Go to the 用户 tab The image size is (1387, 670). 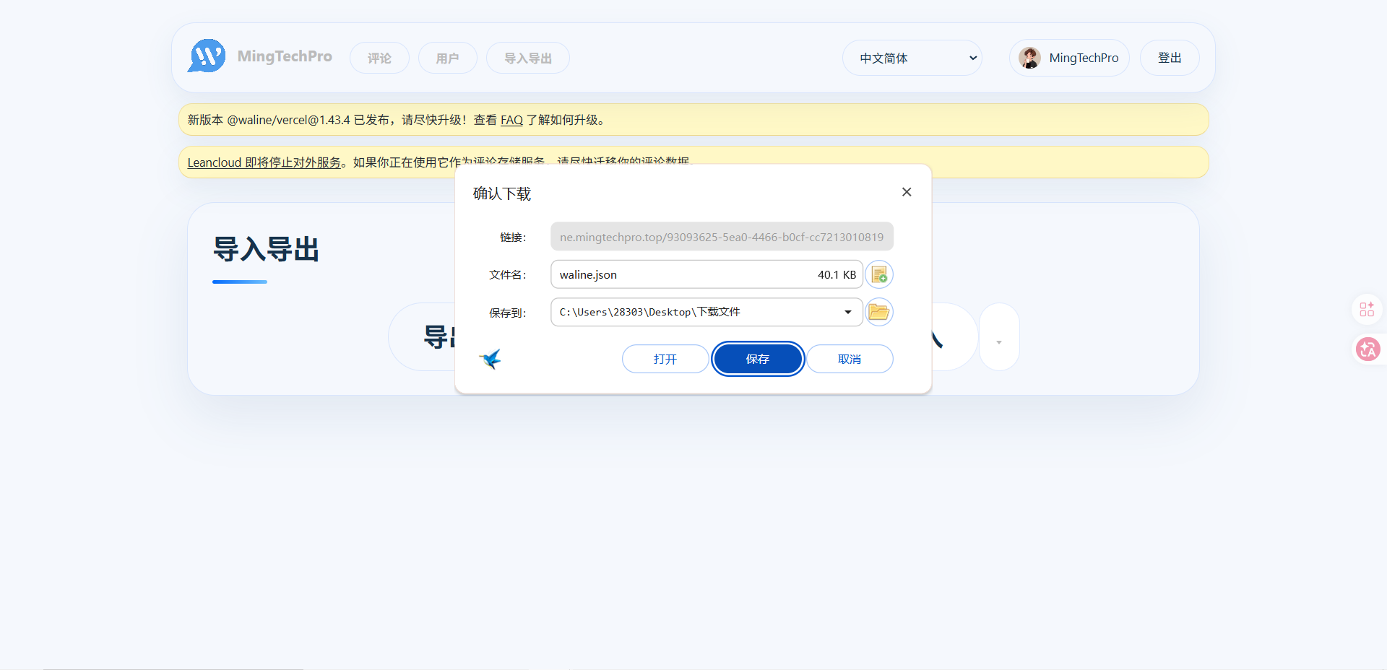tap(447, 58)
